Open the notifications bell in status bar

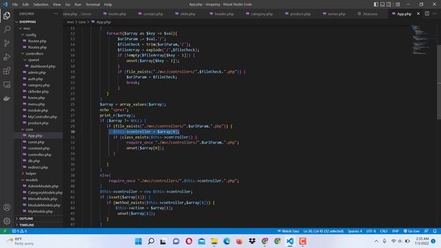435,231
